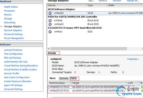Open Advanced Settings under Hardware
Image resolution: width=143 pixels, height=98 pixels.
pyautogui.click(x=13, y=34)
